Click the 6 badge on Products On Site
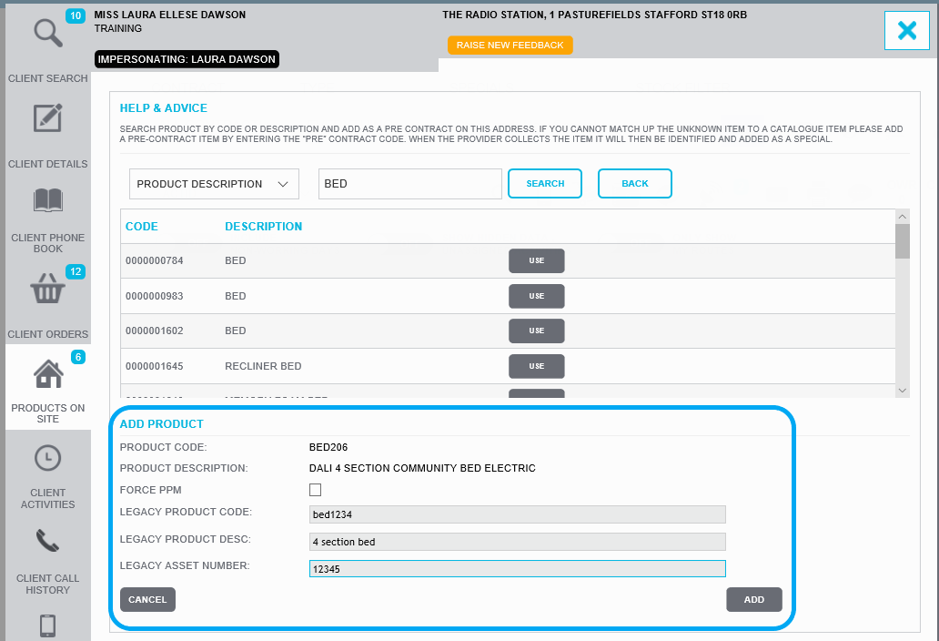This screenshot has height=641, width=939. tap(78, 357)
